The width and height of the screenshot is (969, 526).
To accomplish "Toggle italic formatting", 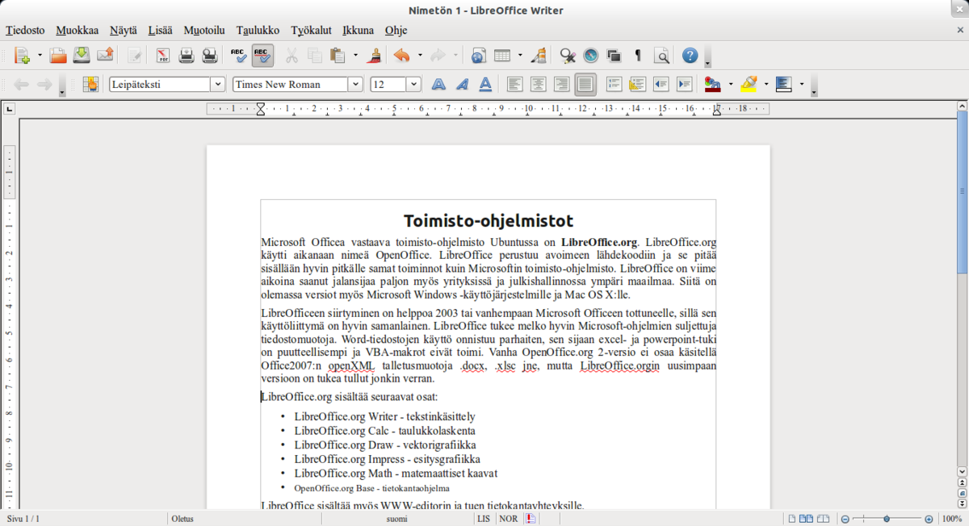I will click(462, 84).
